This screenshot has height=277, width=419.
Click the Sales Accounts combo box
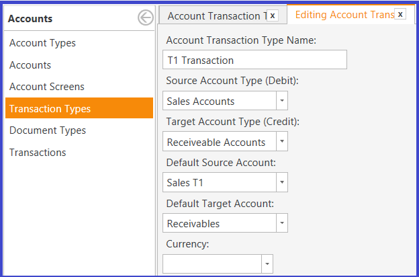coord(225,101)
